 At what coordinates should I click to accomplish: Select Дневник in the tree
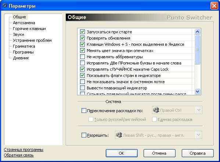[21, 58]
